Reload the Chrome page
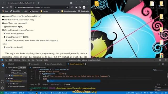The image size is (168, 94). pos(11,7)
